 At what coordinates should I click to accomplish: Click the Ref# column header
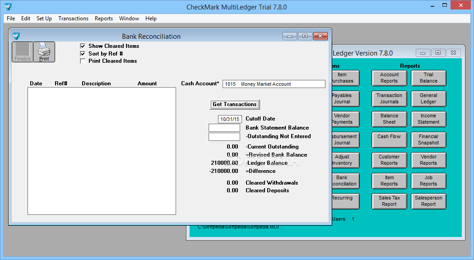61,84
